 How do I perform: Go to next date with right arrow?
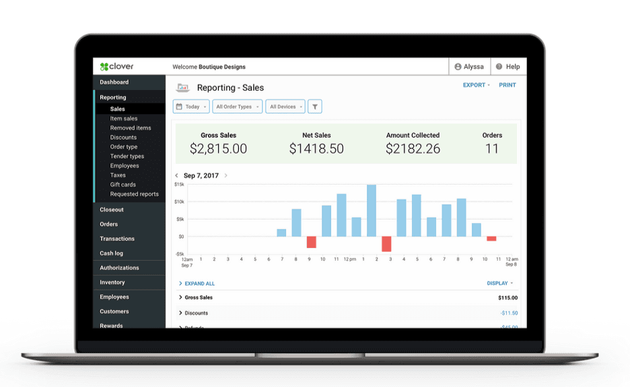225,176
